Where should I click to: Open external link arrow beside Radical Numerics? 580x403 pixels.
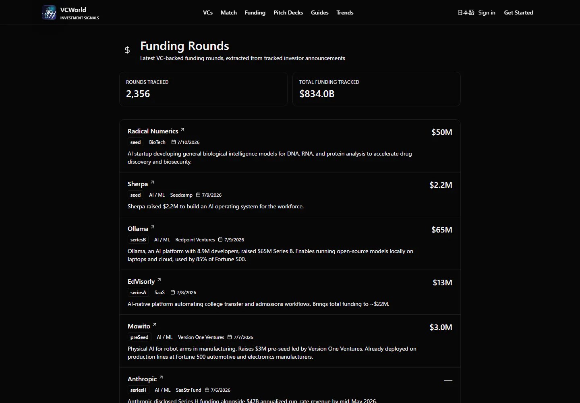pyautogui.click(x=182, y=129)
